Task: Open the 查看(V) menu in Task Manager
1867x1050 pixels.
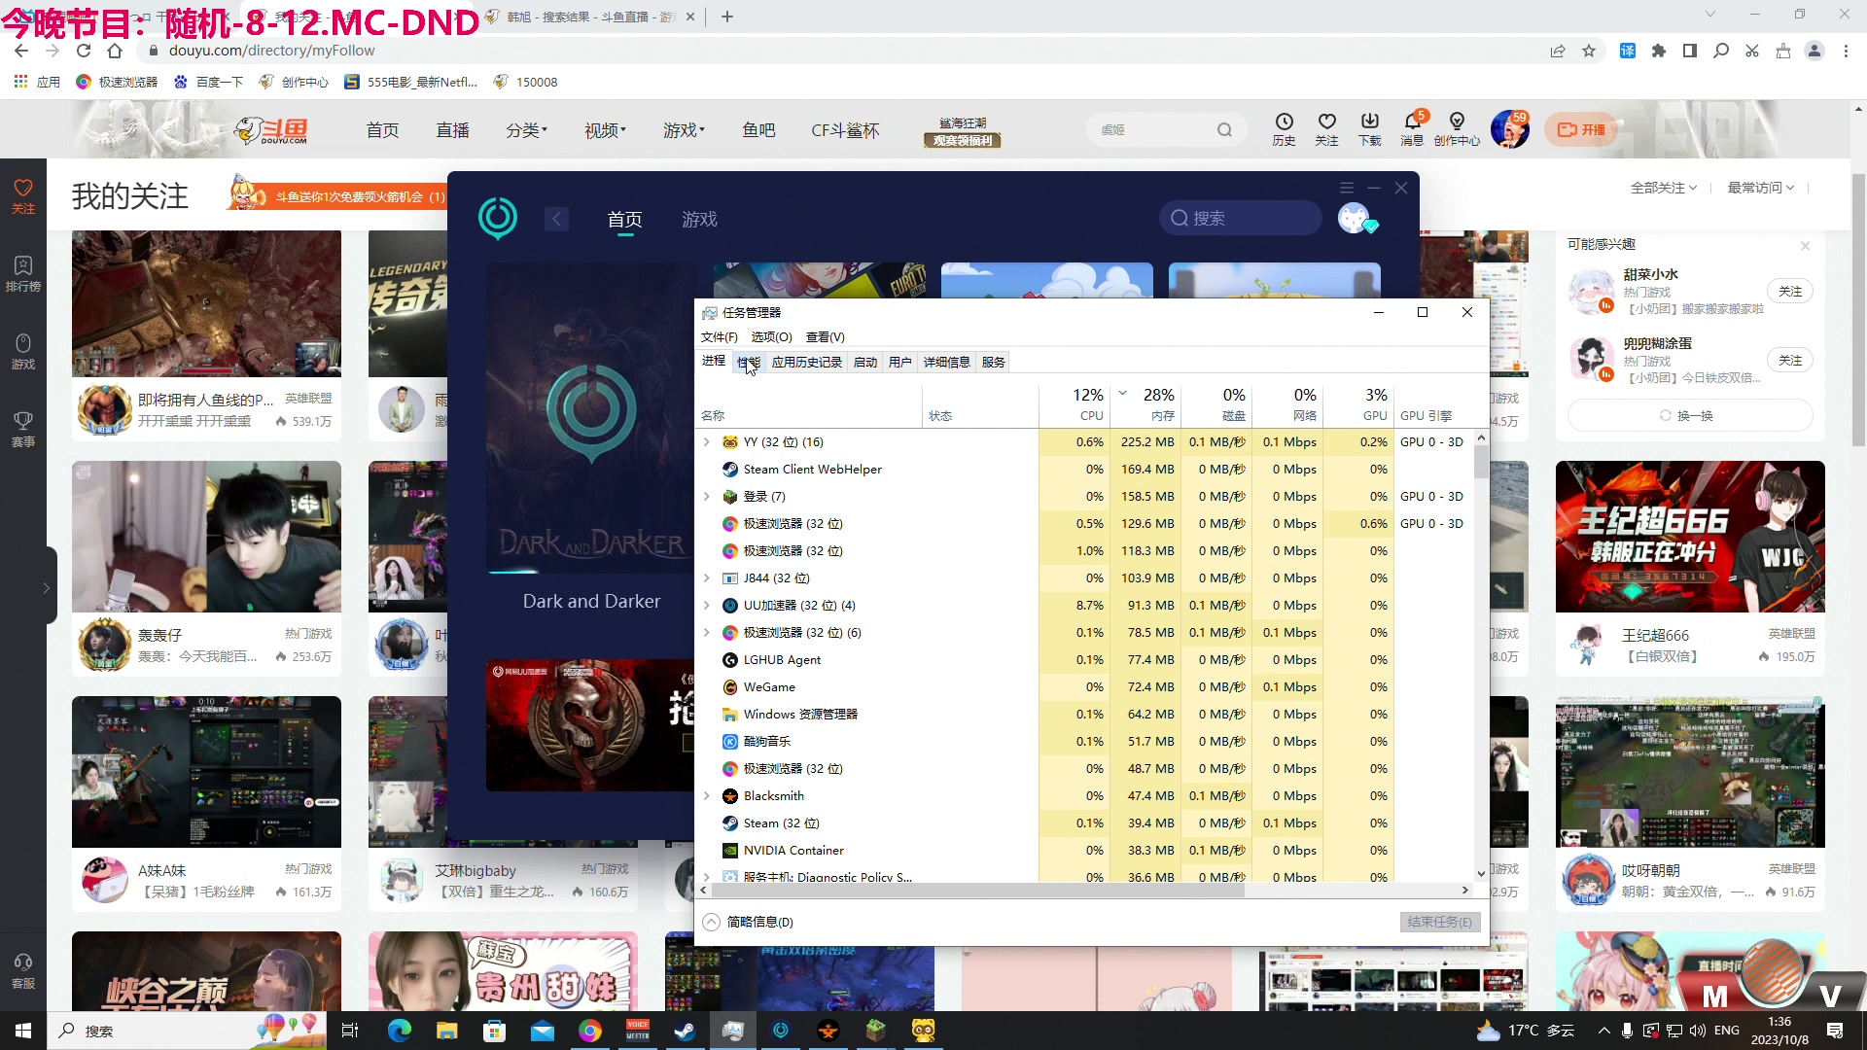Action: 825,336
